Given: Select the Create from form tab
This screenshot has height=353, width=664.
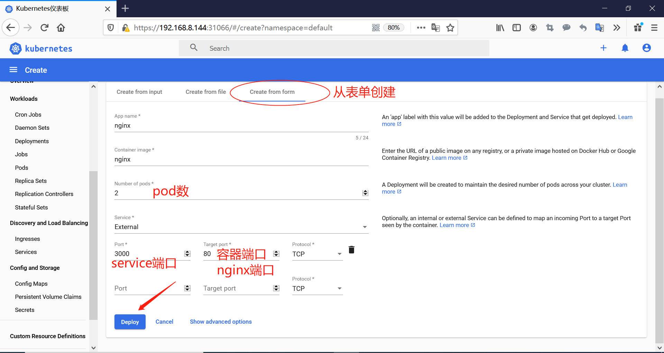Looking at the screenshot, I should [x=272, y=92].
